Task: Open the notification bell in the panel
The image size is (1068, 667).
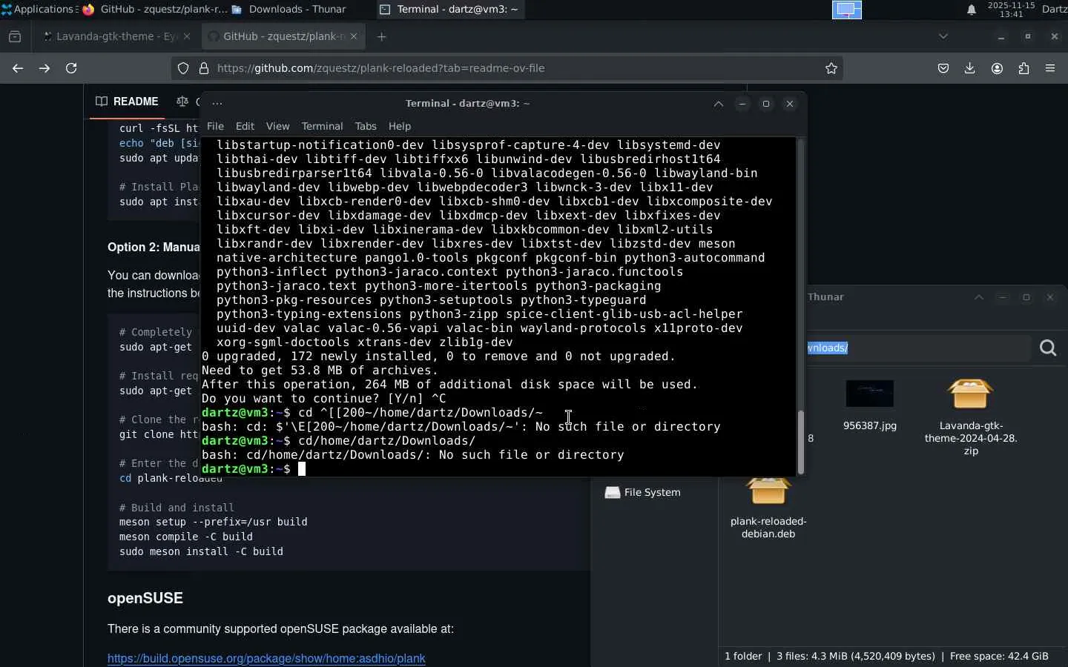Action: pos(971,10)
